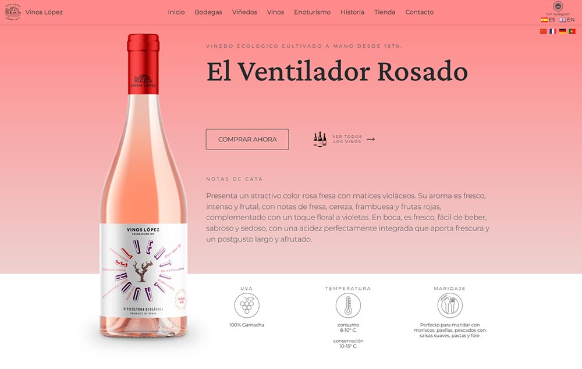
Task: Click the Comprar Ahora button
Action: (247, 139)
